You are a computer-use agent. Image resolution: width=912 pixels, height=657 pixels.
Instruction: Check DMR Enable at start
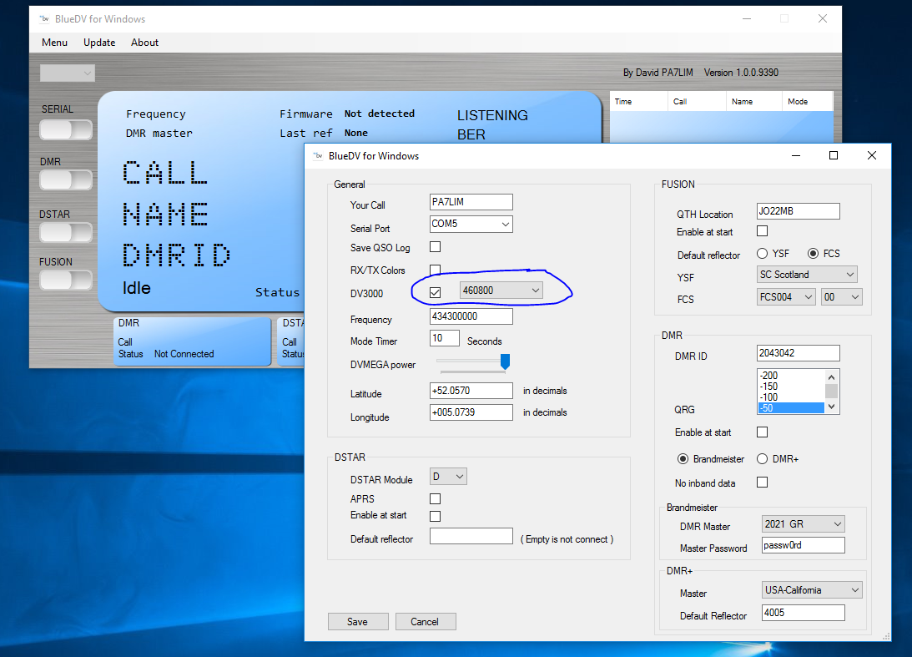click(762, 432)
